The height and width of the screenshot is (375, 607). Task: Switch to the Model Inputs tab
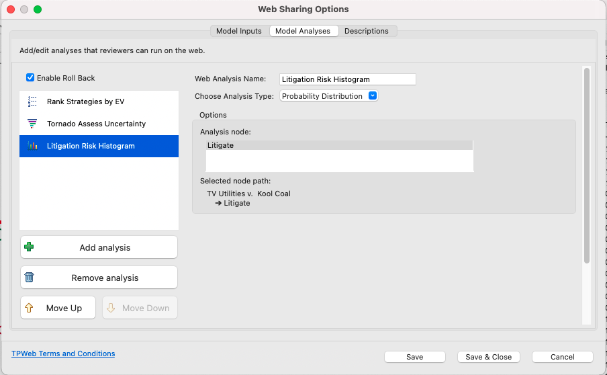(x=239, y=31)
